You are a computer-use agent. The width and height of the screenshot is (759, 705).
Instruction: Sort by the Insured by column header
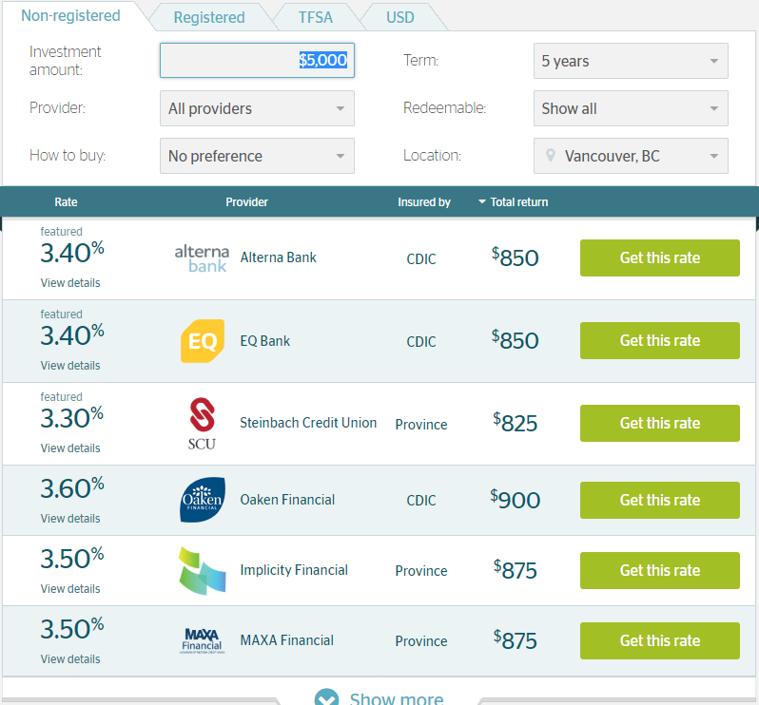click(x=424, y=202)
